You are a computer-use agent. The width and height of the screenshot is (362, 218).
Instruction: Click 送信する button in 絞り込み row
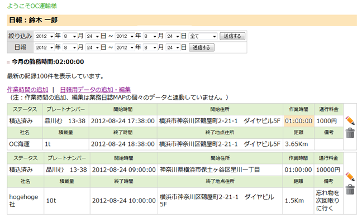tap(232, 36)
